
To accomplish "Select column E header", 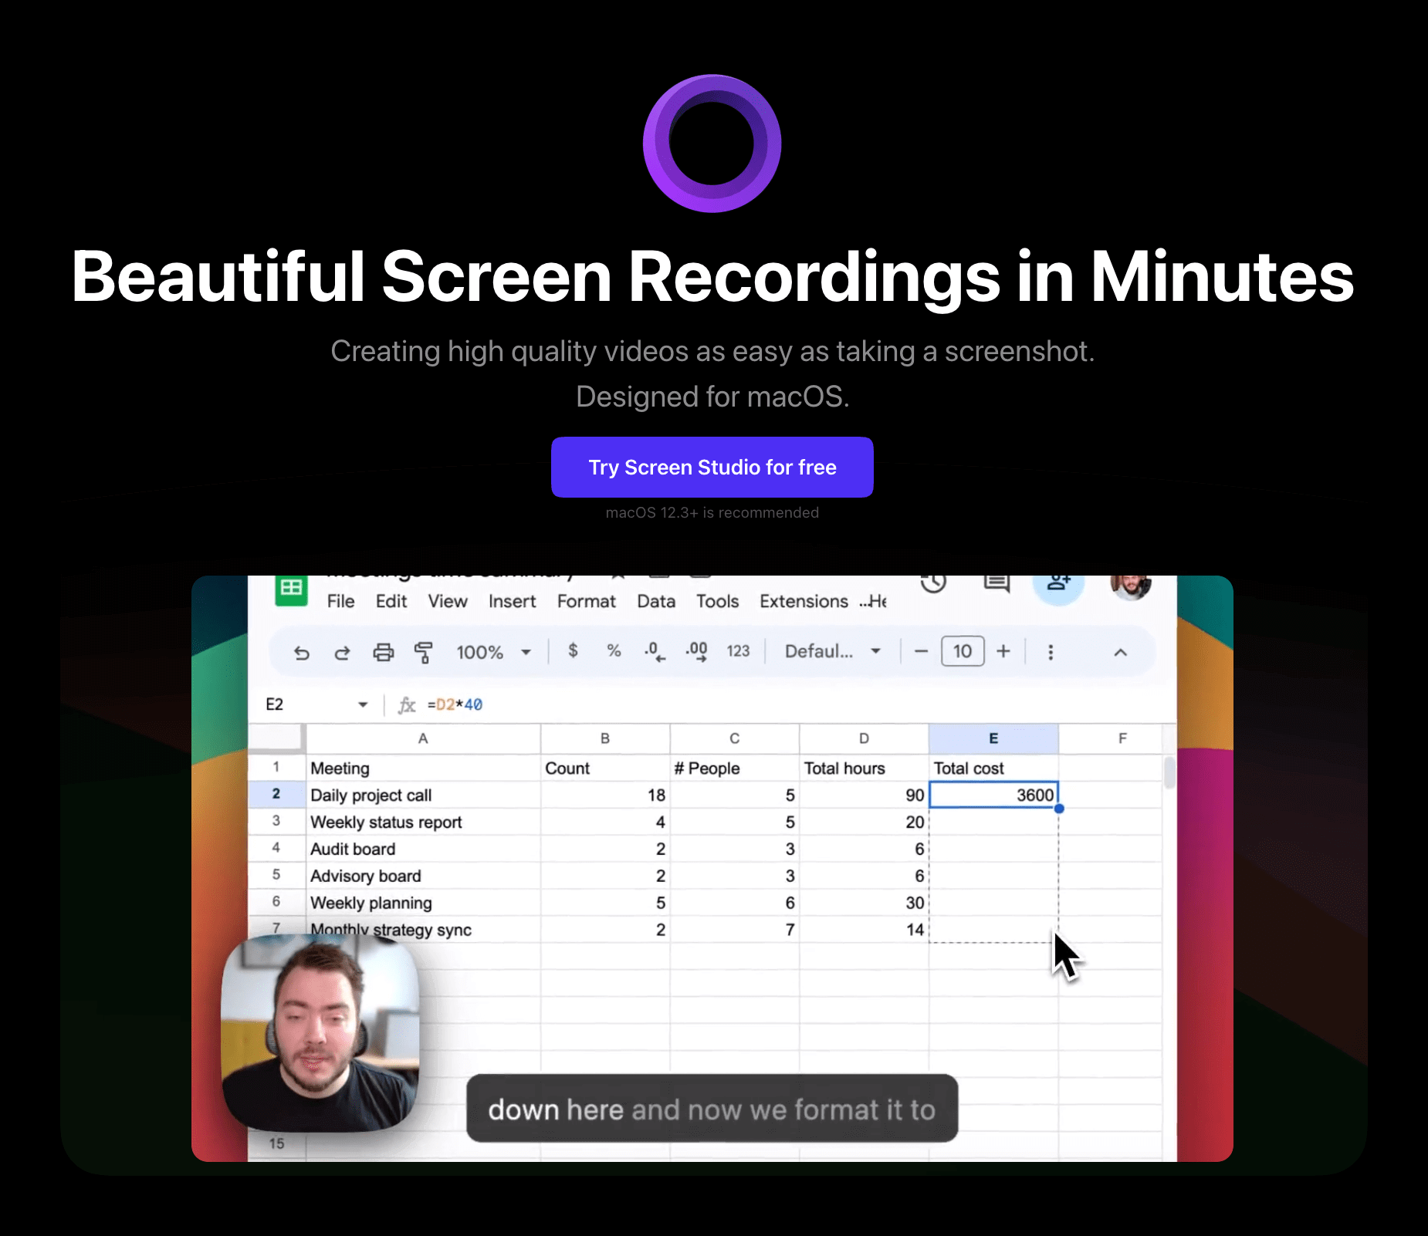I will [x=993, y=738].
